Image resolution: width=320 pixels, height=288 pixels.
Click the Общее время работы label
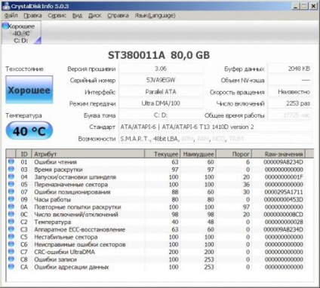click(234, 115)
